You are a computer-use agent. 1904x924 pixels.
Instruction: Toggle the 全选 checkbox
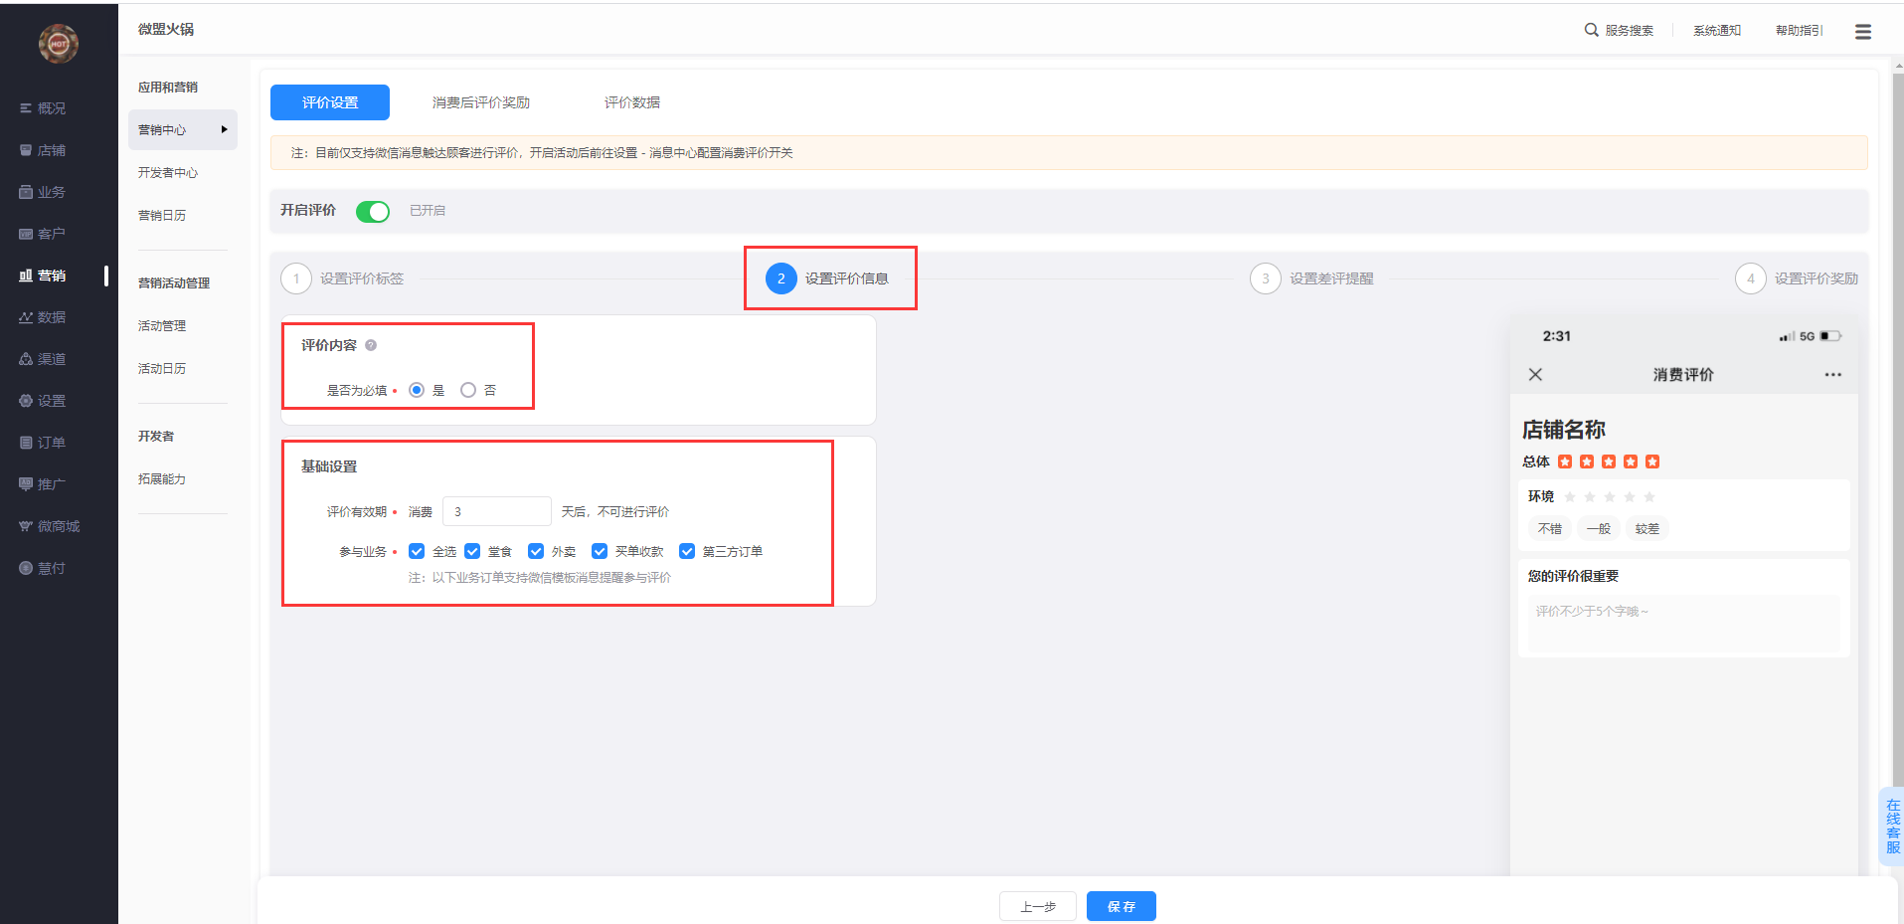tap(417, 551)
